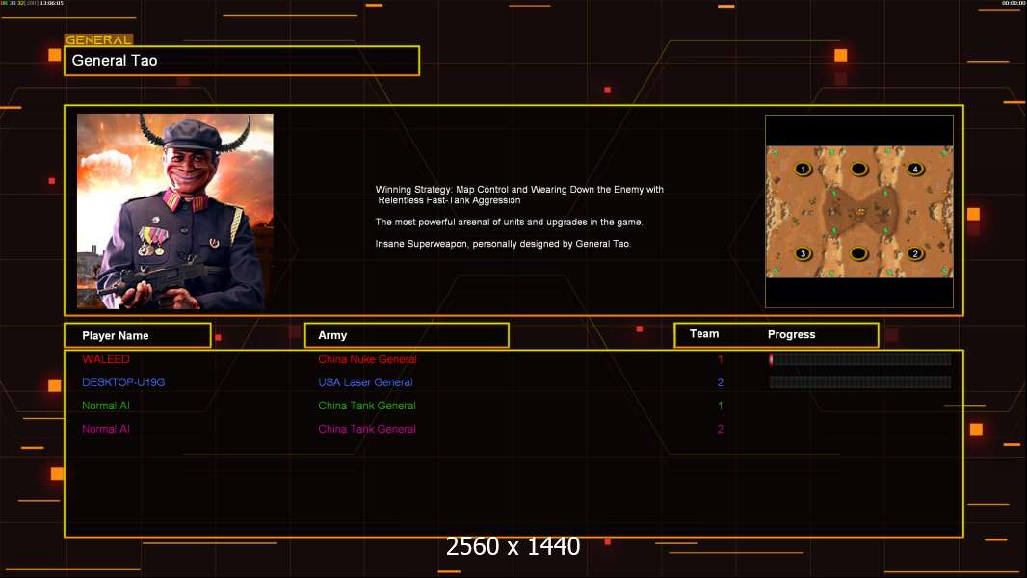Click the China Nuke General army entry
Image resolution: width=1027 pixels, height=578 pixels.
tap(367, 359)
